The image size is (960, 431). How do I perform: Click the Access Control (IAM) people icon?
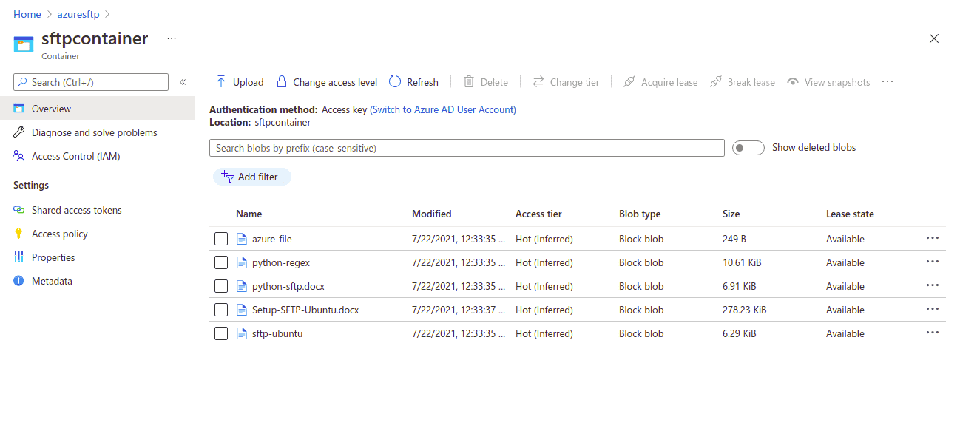(19, 156)
